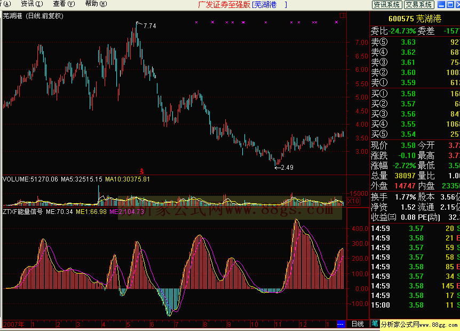460x331 pixels.
Task: Select the 买⑤ row at 3.54
Action: pyautogui.click(x=415, y=134)
